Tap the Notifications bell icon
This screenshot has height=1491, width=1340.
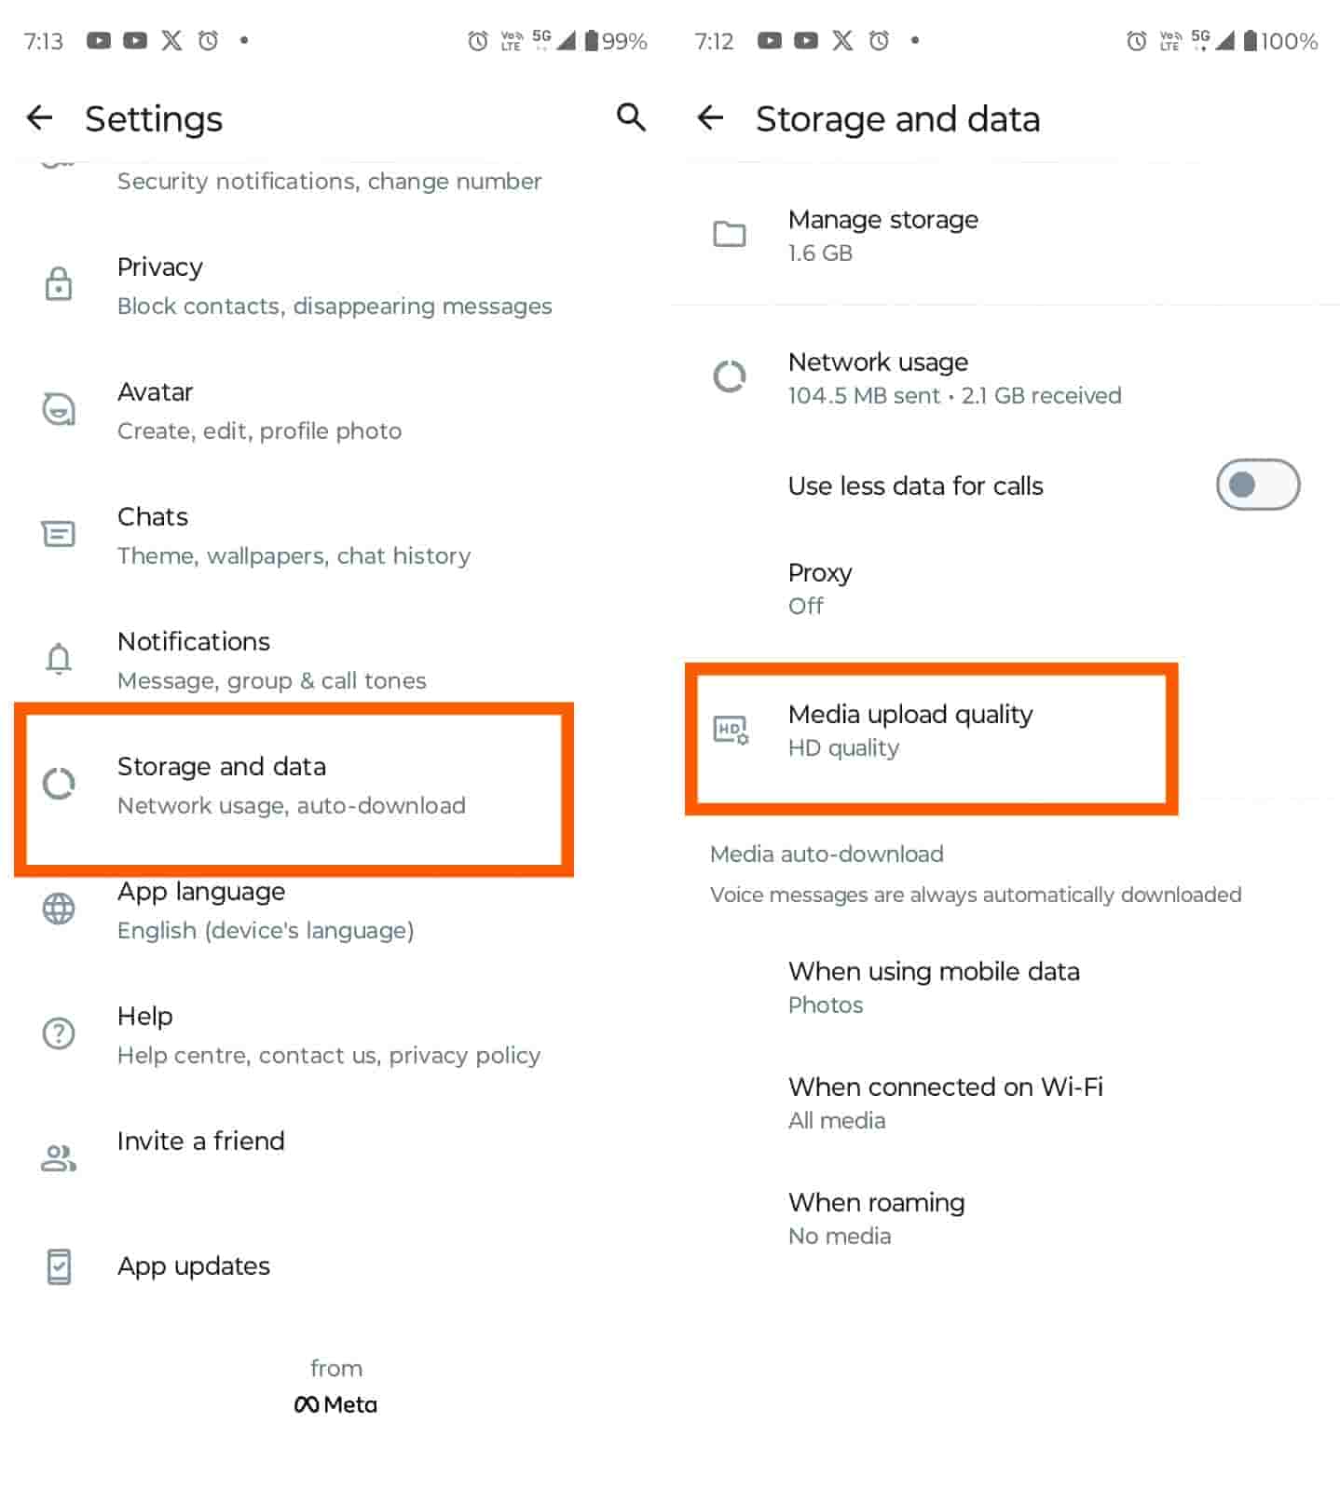coord(59,659)
